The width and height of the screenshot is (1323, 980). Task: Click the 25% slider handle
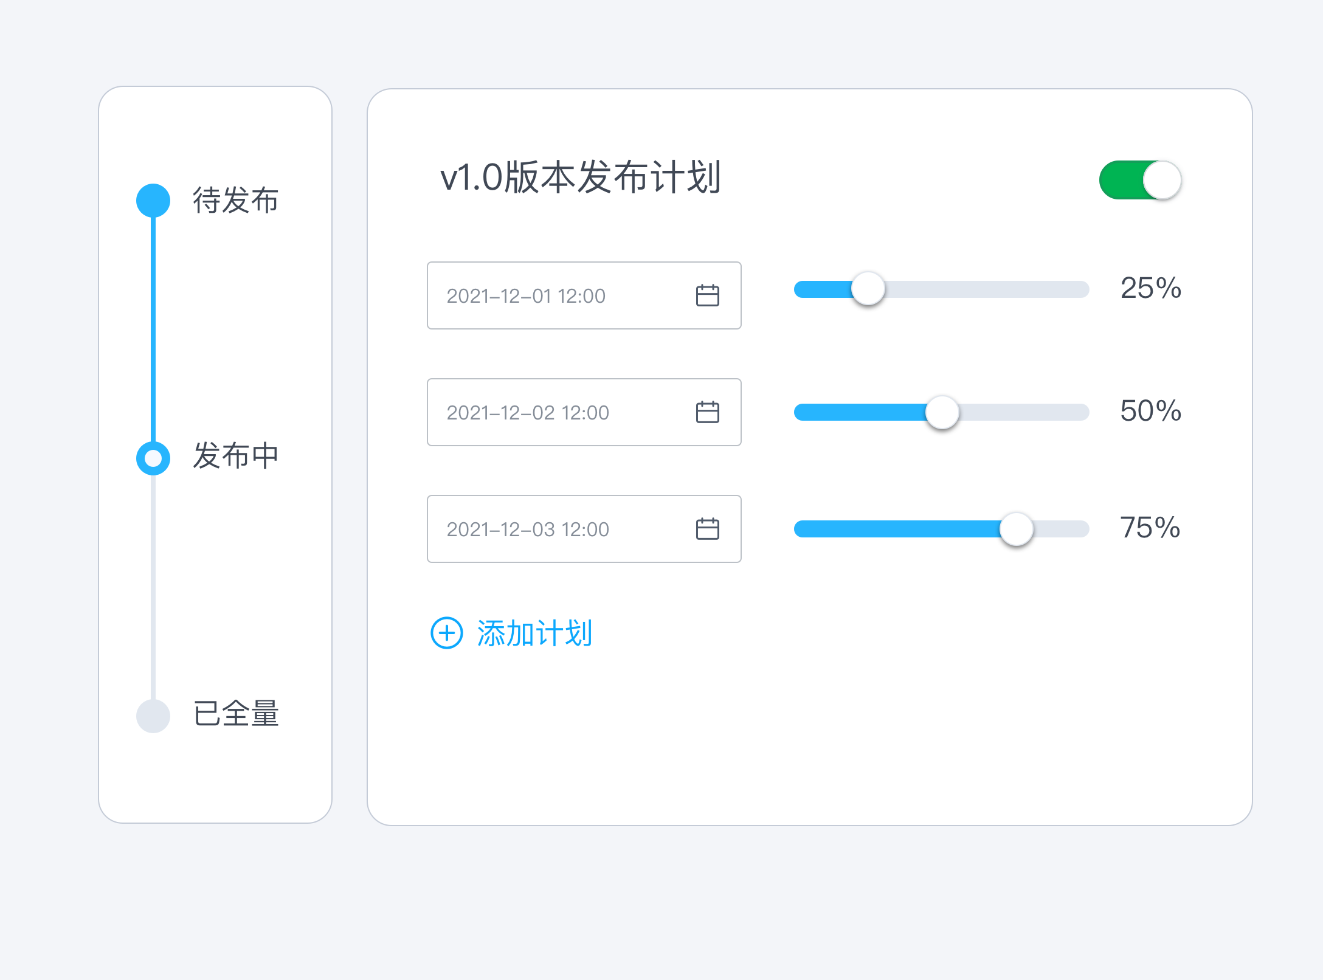click(868, 289)
